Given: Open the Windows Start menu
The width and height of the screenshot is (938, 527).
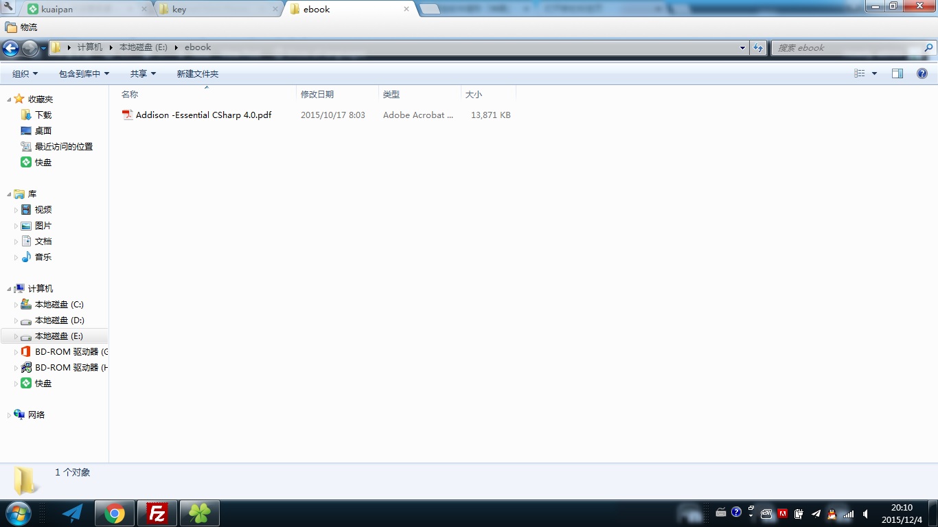Looking at the screenshot, I should pyautogui.click(x=17, y=513).
